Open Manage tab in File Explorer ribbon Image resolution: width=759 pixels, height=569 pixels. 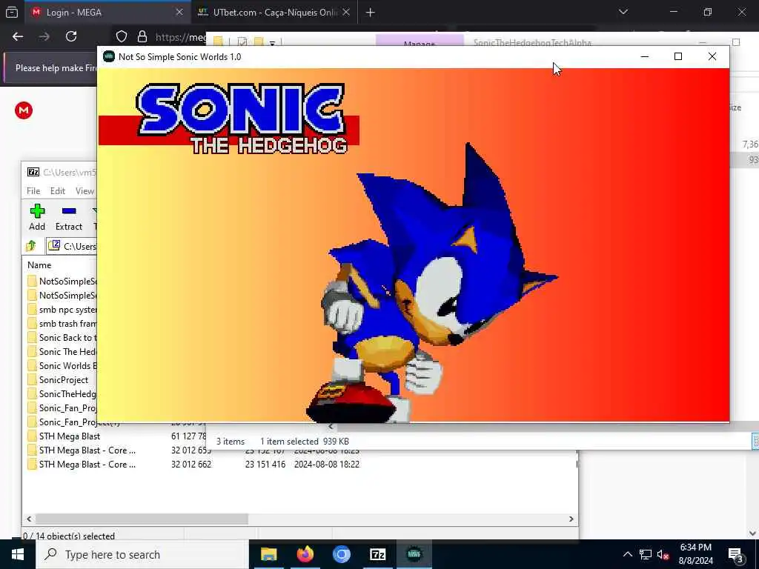(420, 41)
